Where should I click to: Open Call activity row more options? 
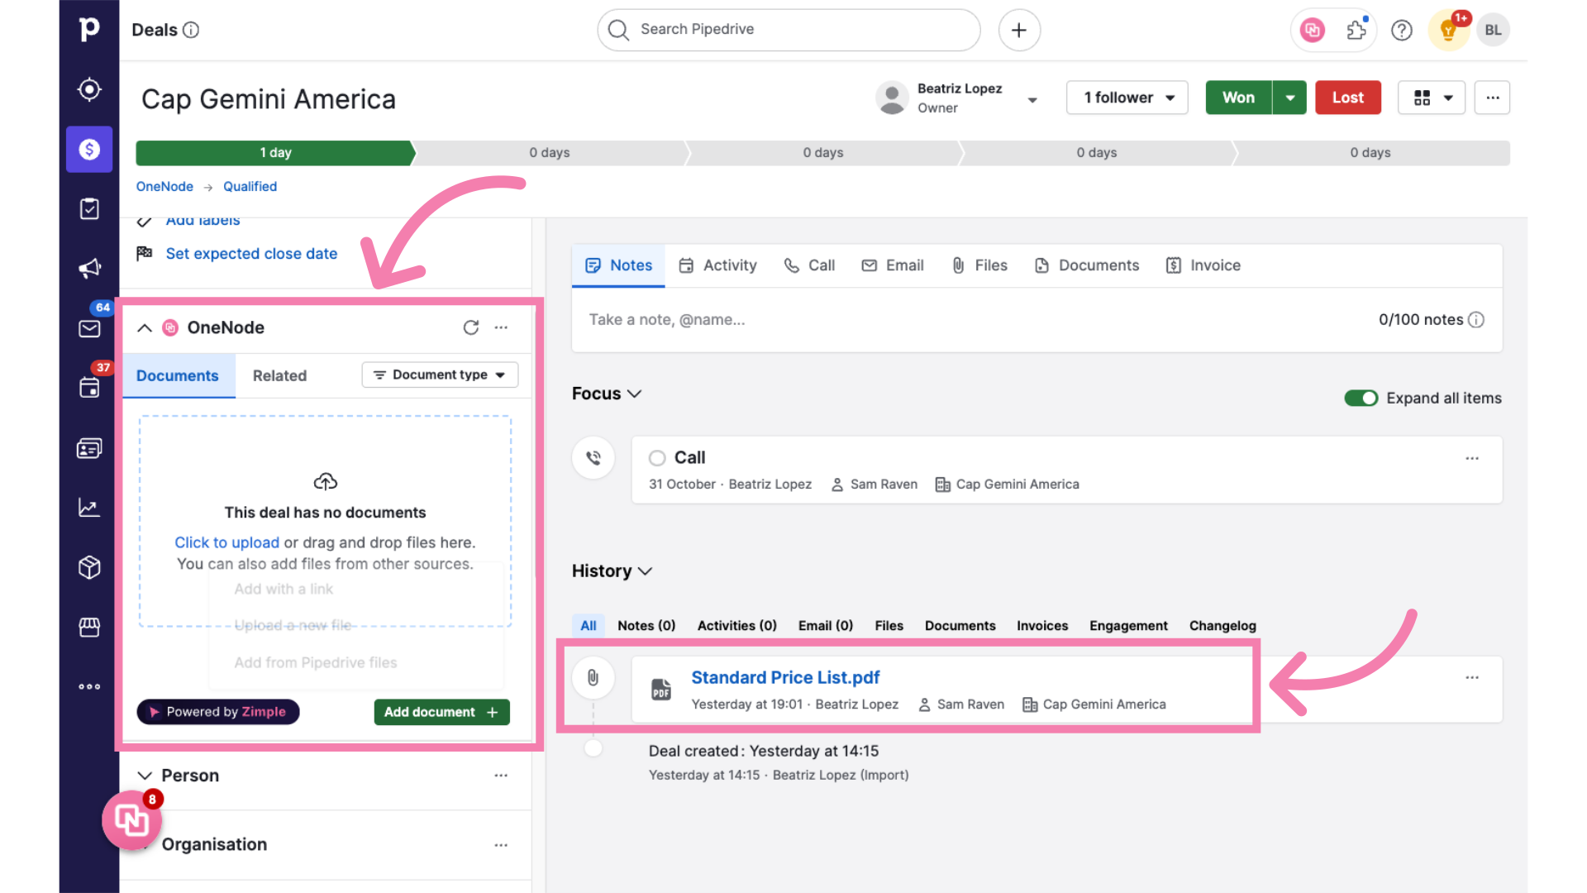(x=1472, y=458)
